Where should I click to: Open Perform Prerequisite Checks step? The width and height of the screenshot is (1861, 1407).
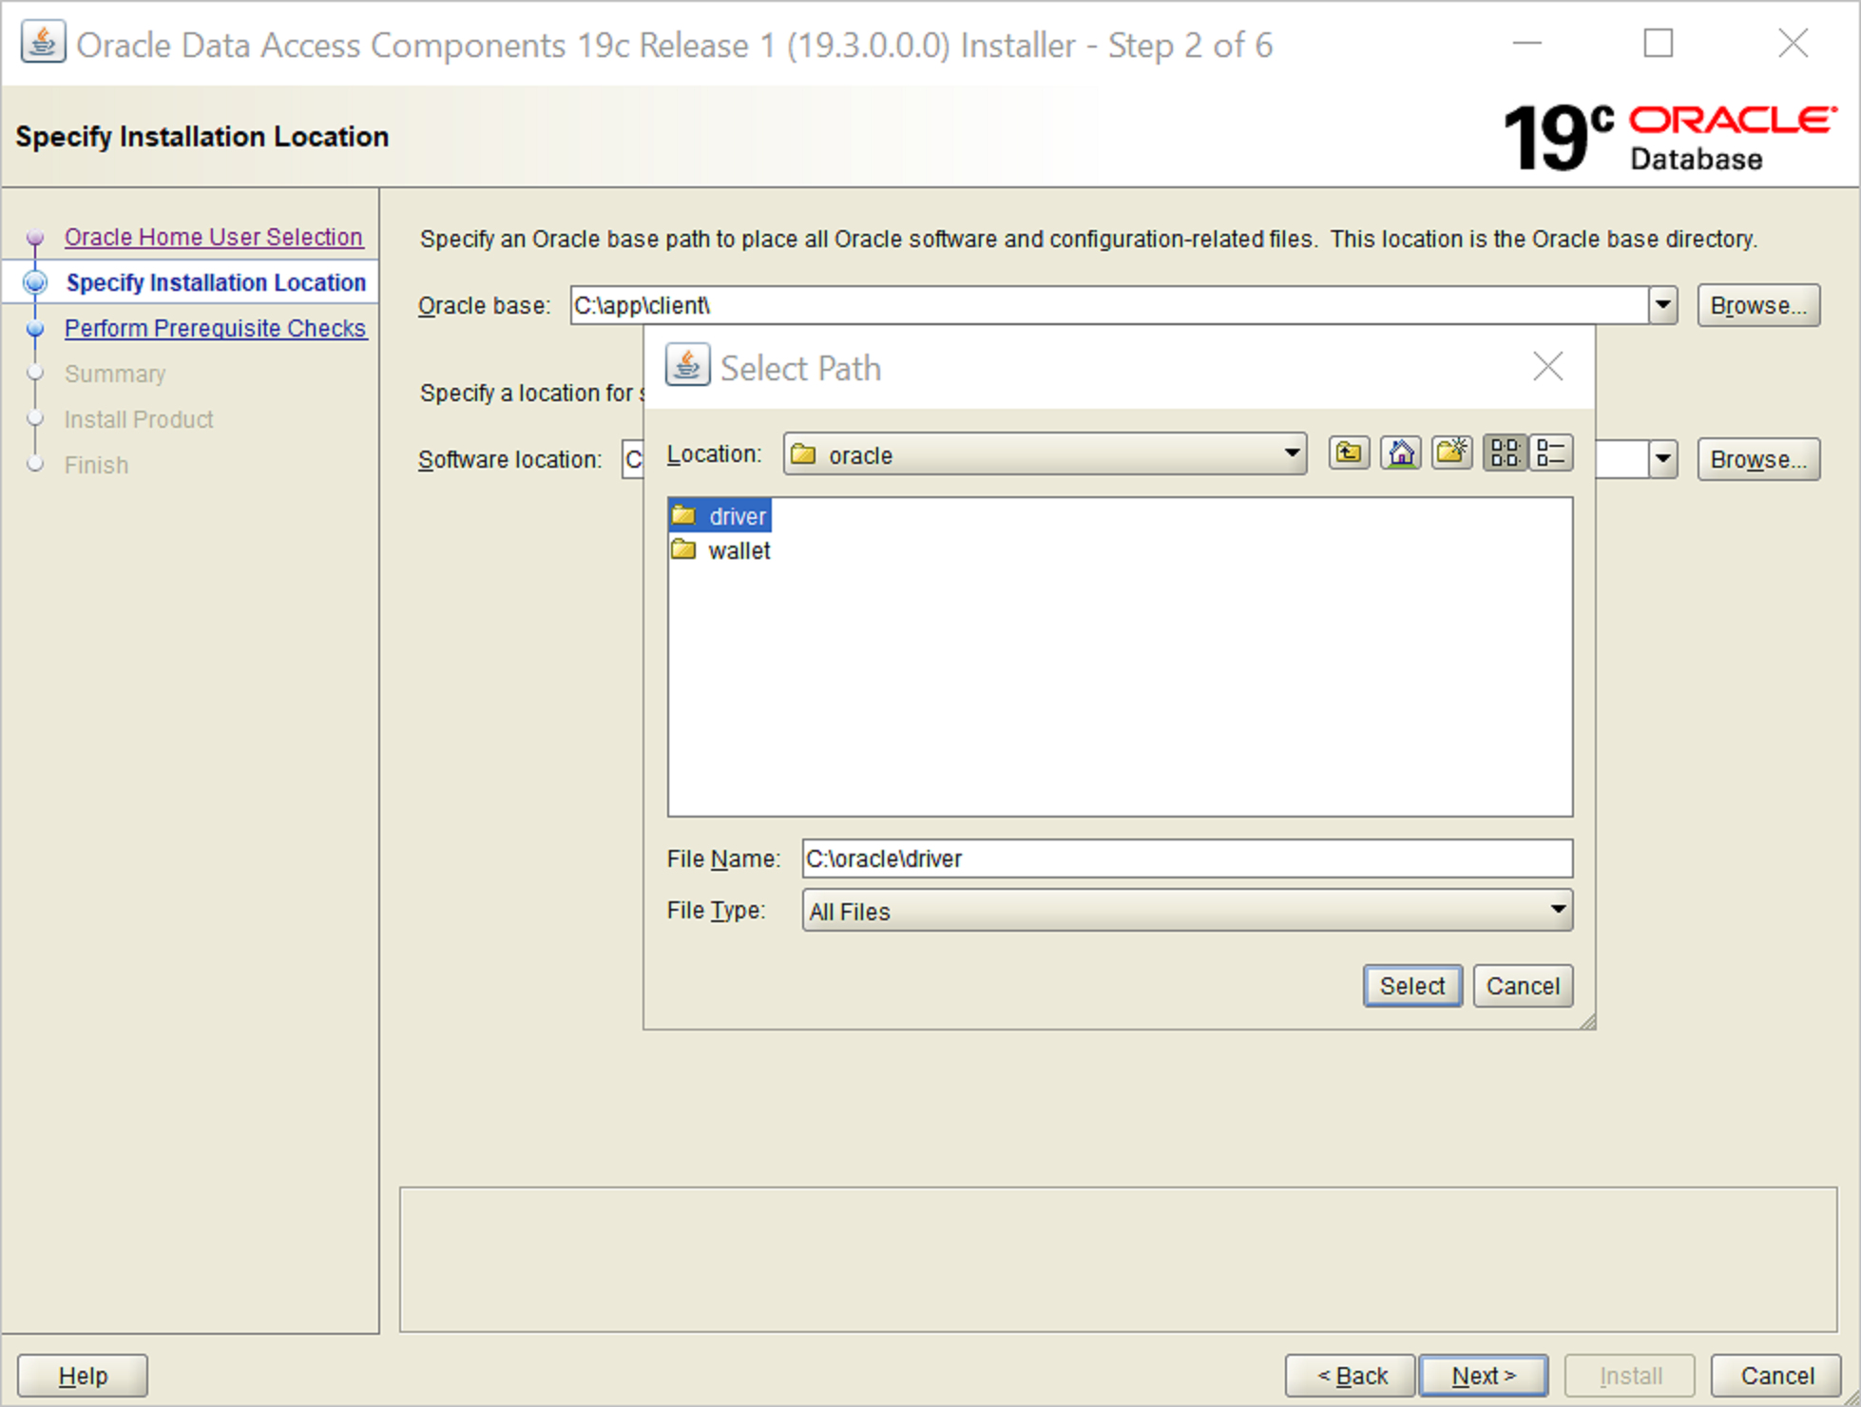[216, 328]
